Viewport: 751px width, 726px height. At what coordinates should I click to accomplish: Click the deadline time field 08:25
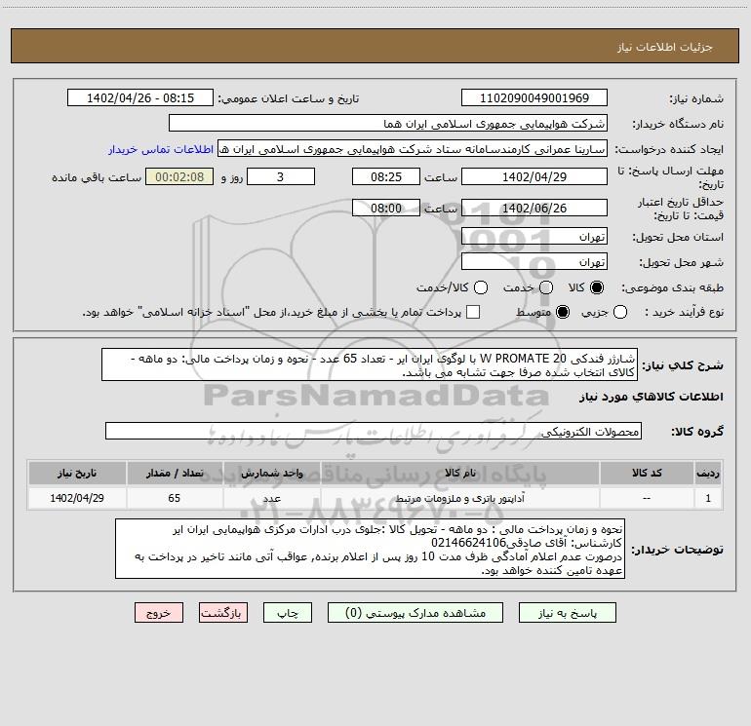pos(386,176)
